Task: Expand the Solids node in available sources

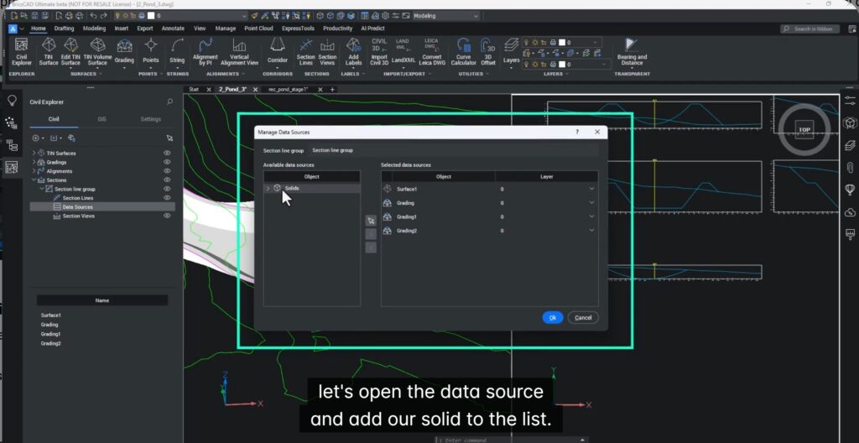Action: tap(268, 189)
